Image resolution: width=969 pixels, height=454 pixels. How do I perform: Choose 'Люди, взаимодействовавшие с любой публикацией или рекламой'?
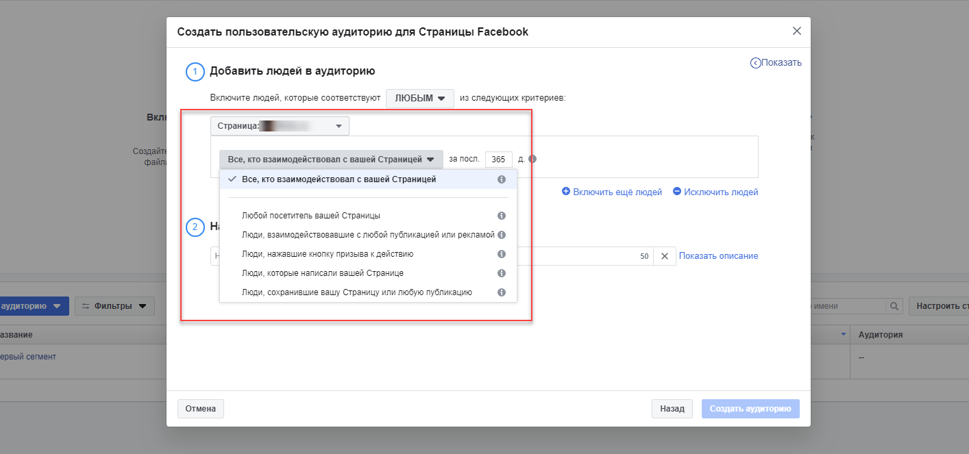(368, 235)
